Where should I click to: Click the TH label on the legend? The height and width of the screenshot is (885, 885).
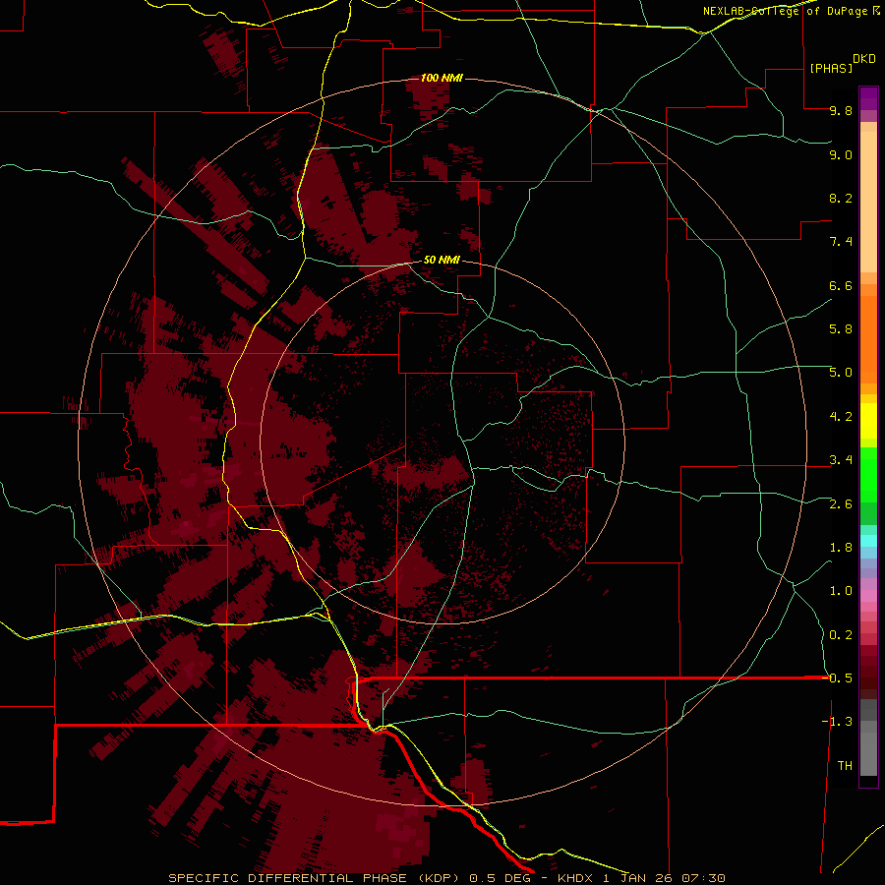(845, 766)
